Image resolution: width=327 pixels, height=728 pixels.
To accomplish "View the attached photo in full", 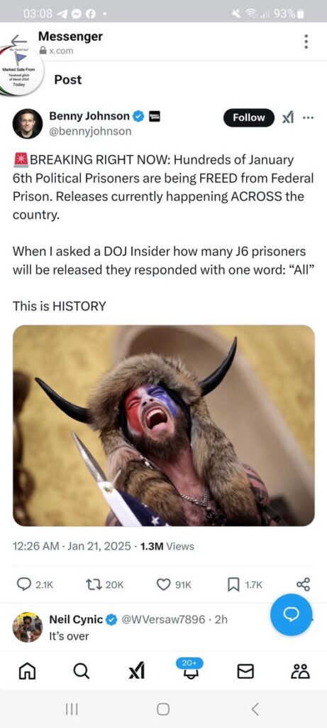I will click(163, 425).
